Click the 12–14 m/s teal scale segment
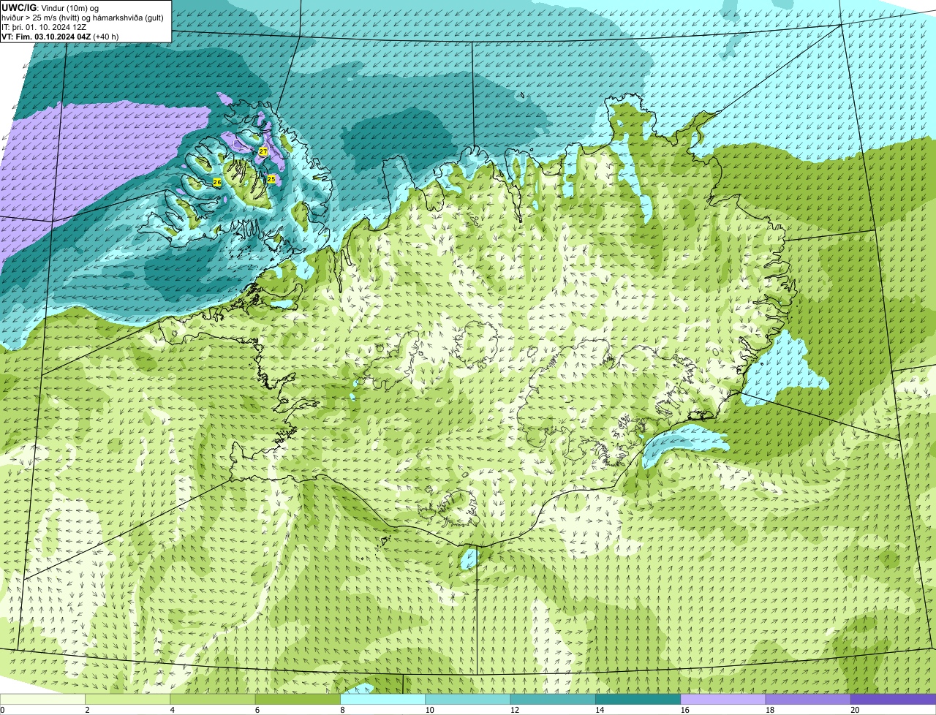This screenshot has height=715, width=936. coord(553,699)
